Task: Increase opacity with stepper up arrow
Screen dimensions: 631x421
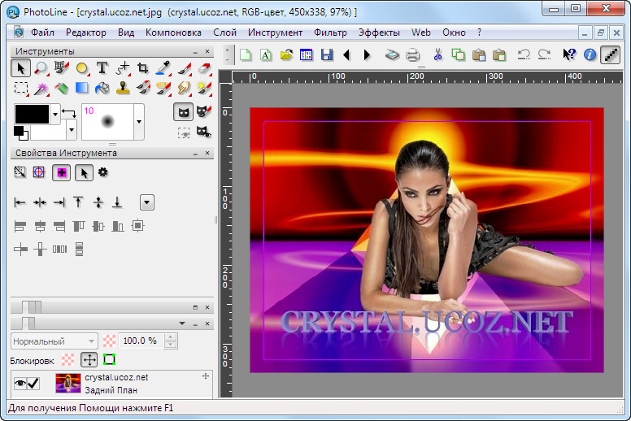Action: coord(171,337)
